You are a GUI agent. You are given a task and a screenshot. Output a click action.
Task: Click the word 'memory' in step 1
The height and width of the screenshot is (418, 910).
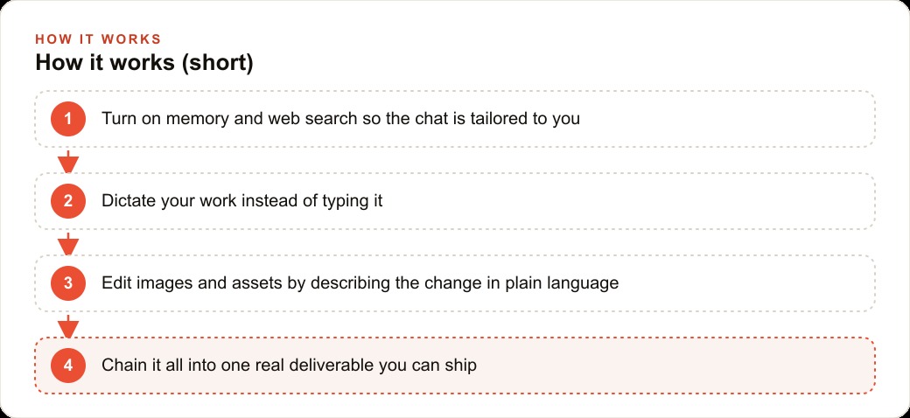point(198,119)
